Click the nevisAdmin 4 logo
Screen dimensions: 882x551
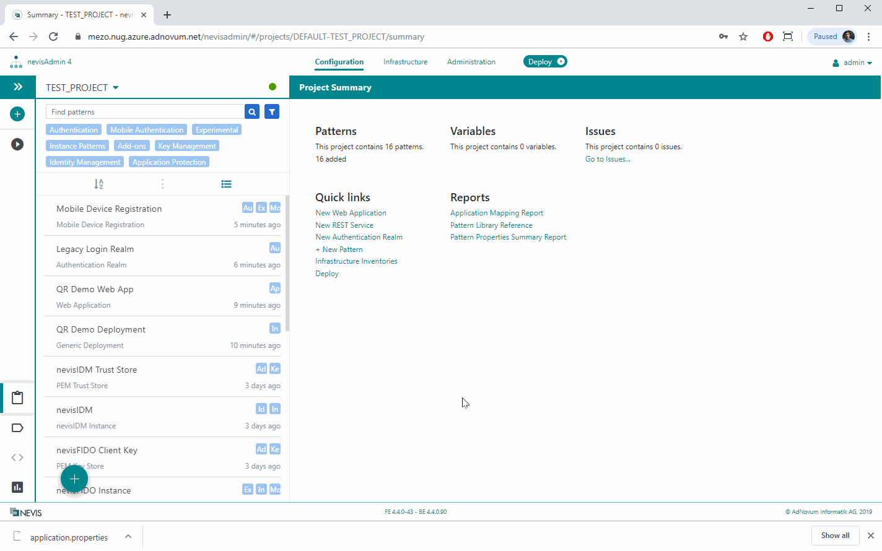(41, 62)
